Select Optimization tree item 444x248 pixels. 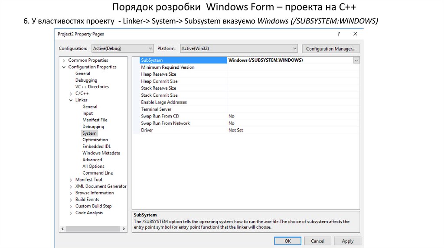point(95,140)
